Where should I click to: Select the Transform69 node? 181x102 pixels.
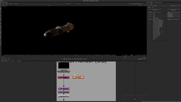point(64,89)
